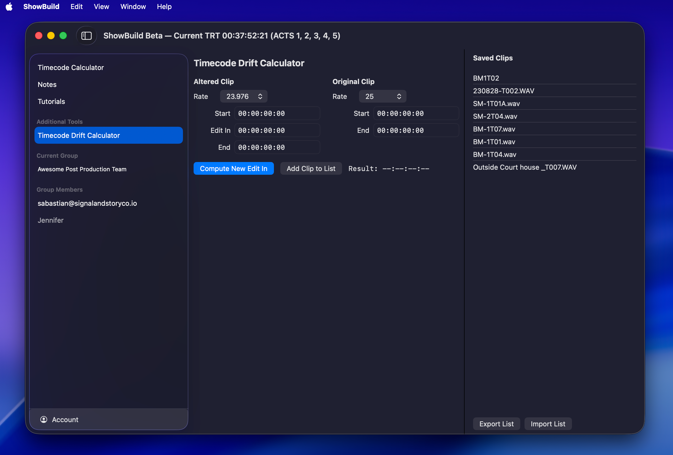Click Original Clip End timecode field

coord(416,131)
